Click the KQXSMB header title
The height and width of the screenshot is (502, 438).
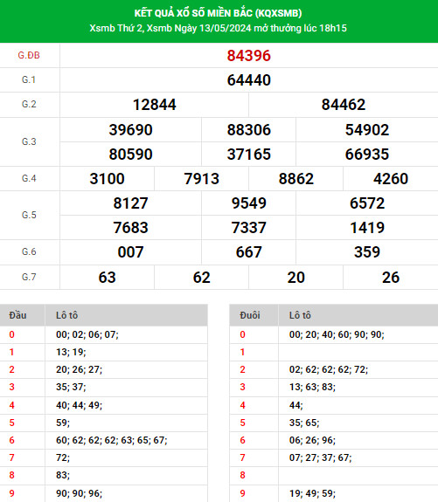[x=218, y=13]
